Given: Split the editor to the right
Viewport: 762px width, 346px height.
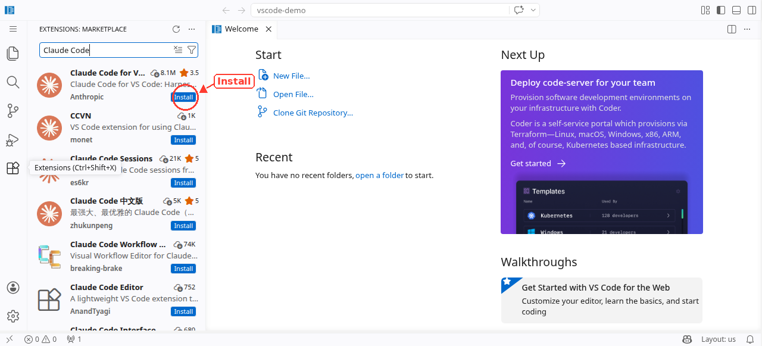Looking at the screenshot, I should (x=732, y=29).
